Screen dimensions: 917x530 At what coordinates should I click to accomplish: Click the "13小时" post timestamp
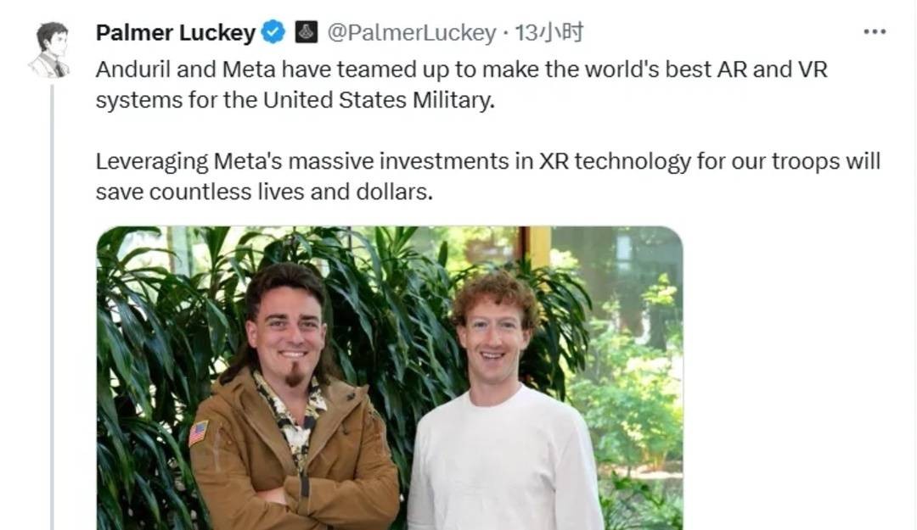click(549, 33)
